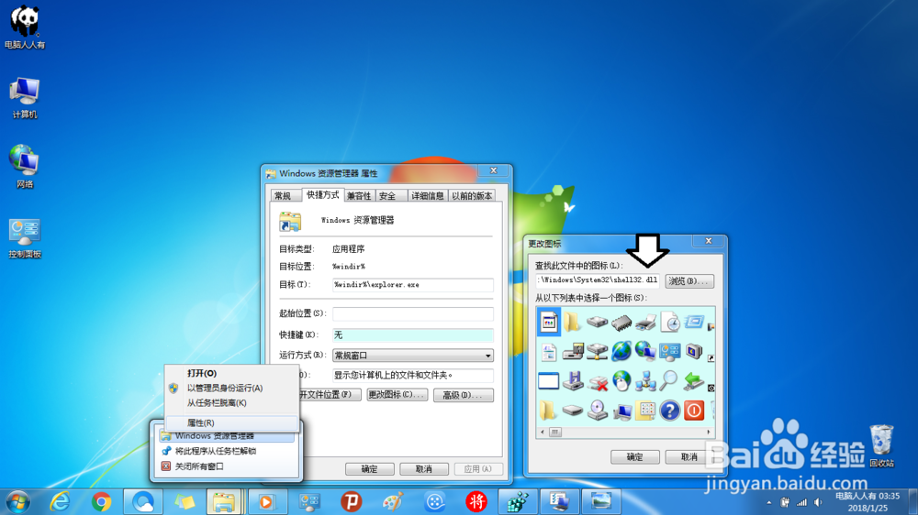Choose the network drive icon under chip
Viewport: 918px width, 515px height.
click(598, 351)
